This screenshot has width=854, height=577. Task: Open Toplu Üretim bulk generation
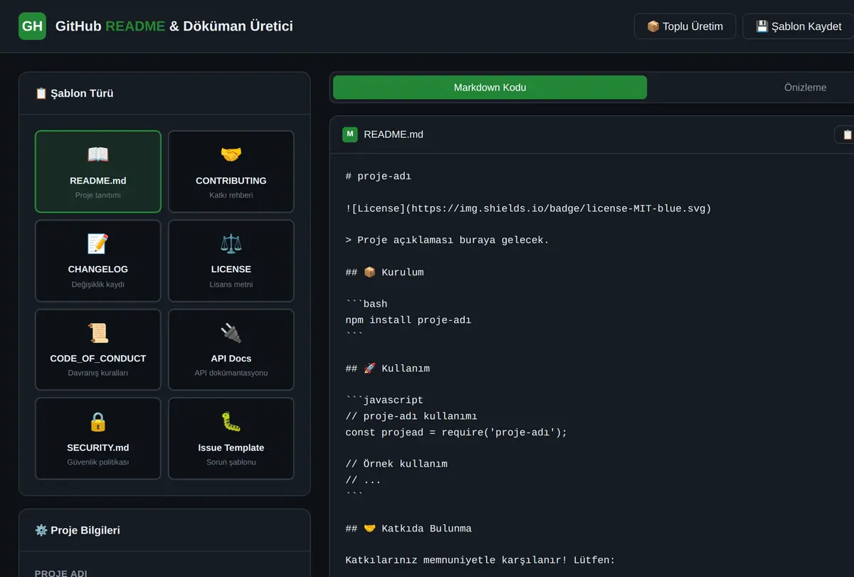[685, 26]
